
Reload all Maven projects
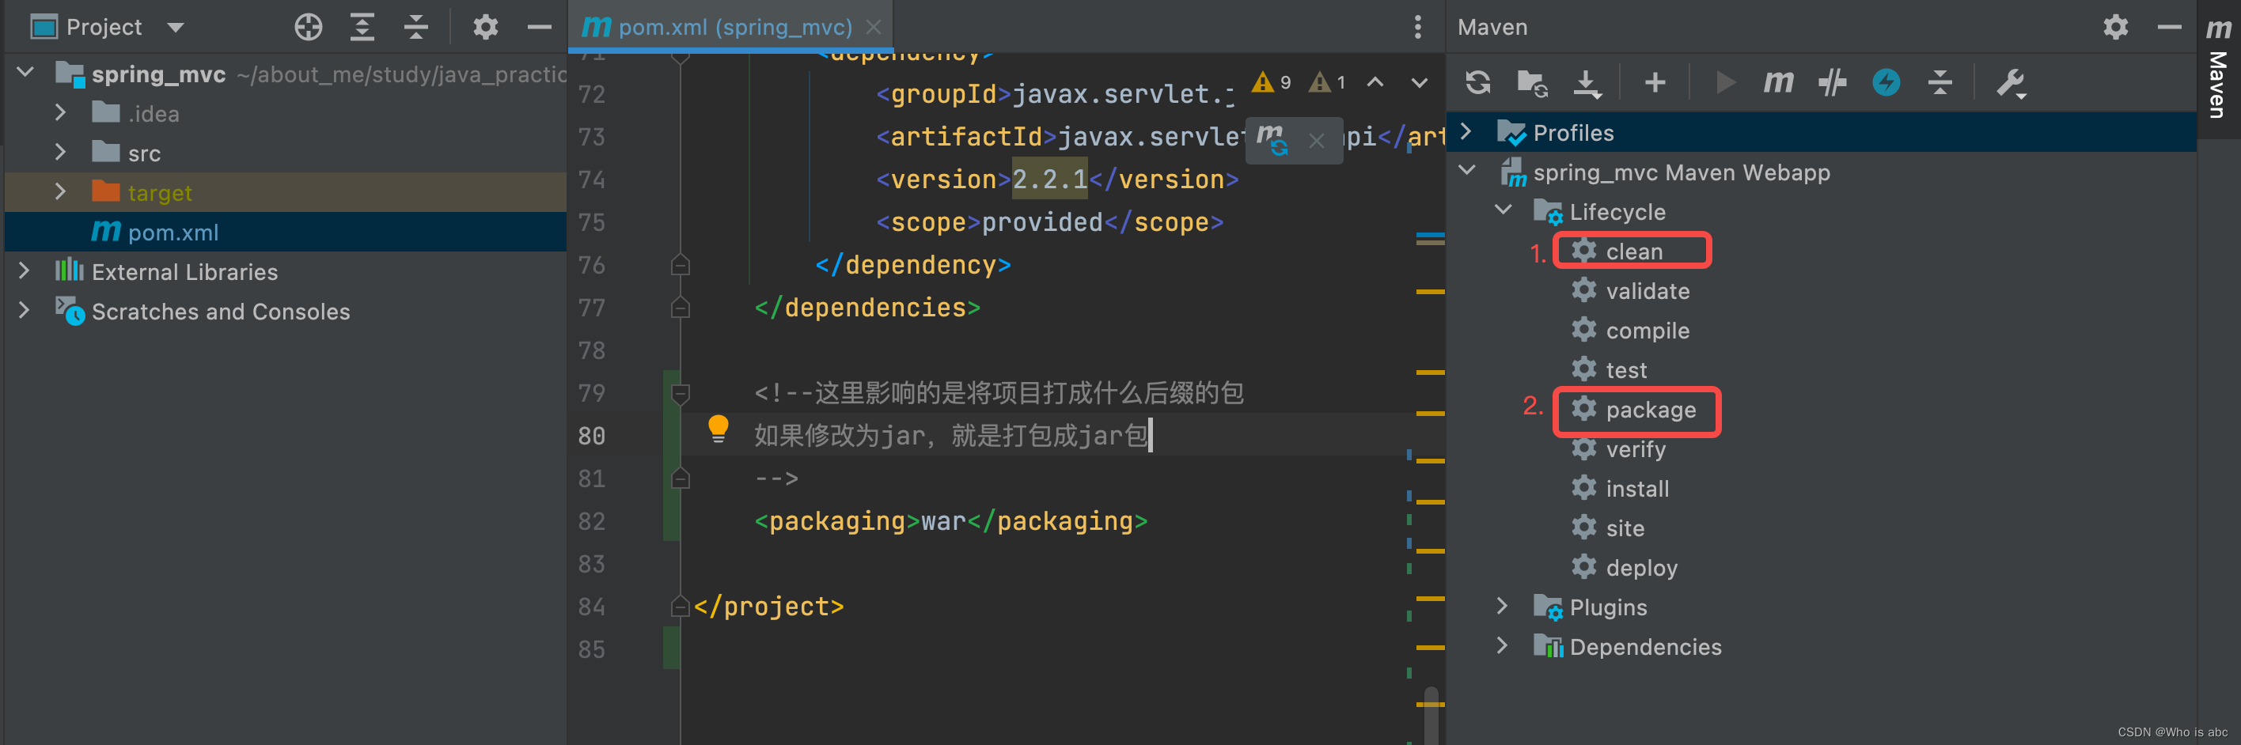1477,82
